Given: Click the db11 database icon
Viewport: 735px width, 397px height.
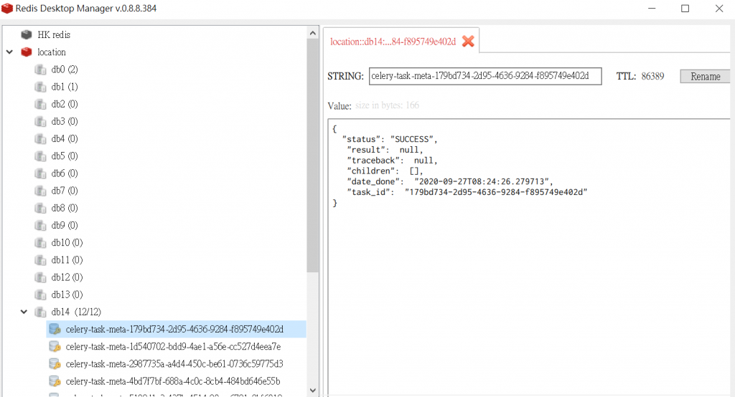Looking at the screenshot, I should (40, 260).
